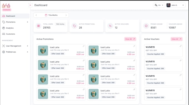This screenshot has width=189, height=105.
Task: Open the Customers menu item
Action: [x=15, y=34]
